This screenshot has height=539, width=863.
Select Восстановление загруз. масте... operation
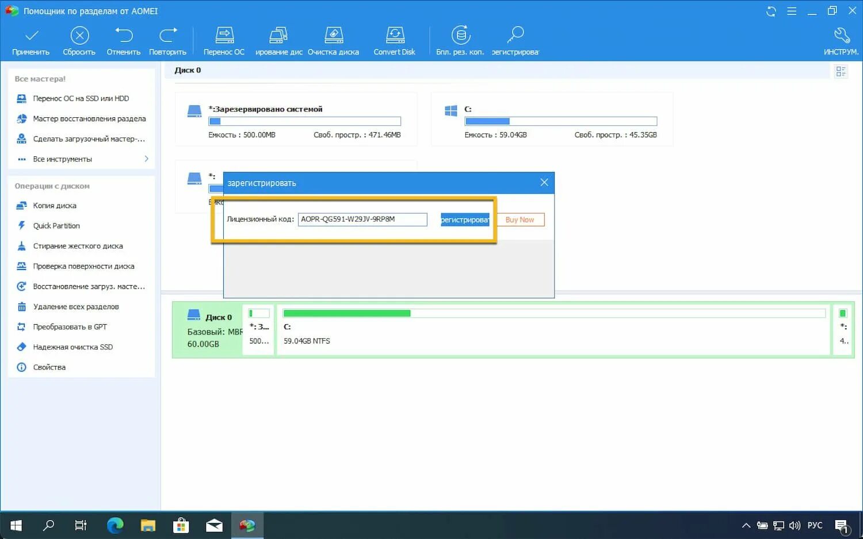pyautogui.click(x=81, y=286)
